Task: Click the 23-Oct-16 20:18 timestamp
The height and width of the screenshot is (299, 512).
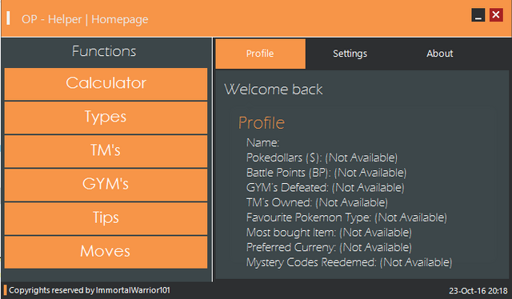Action: pyautogui.click(x=478, y=291)
